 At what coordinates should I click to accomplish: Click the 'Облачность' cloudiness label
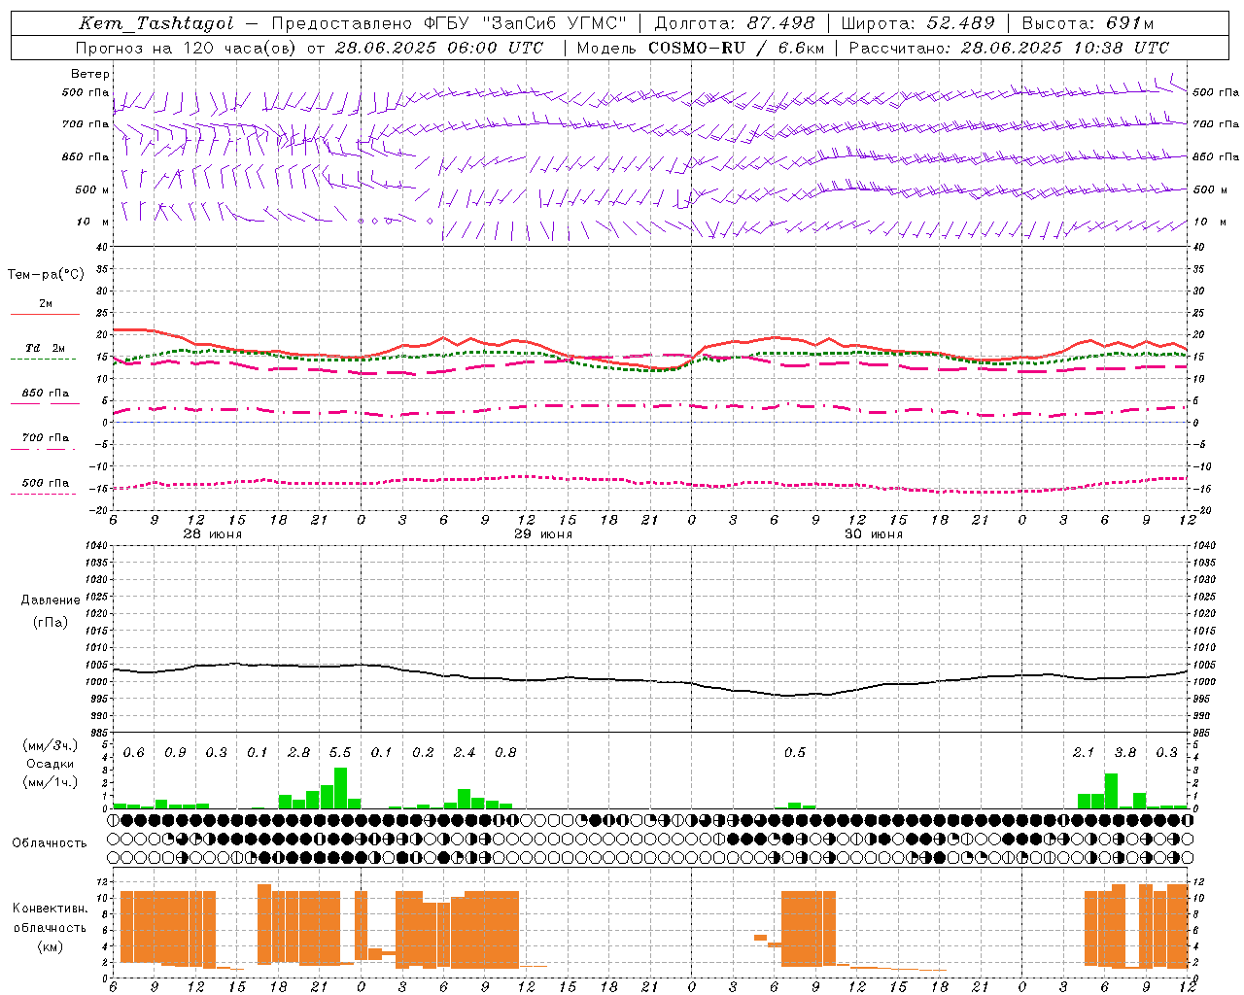tap(50, 843)
